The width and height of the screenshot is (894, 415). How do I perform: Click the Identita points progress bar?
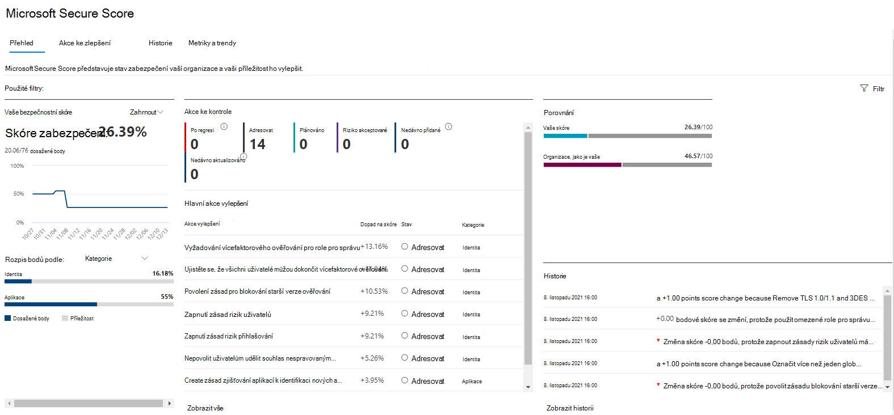click(89, 281)
